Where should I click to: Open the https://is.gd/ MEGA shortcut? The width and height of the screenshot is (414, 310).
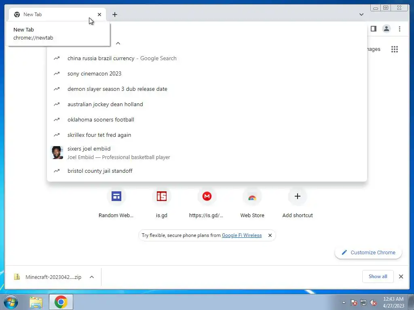point(207,203)
